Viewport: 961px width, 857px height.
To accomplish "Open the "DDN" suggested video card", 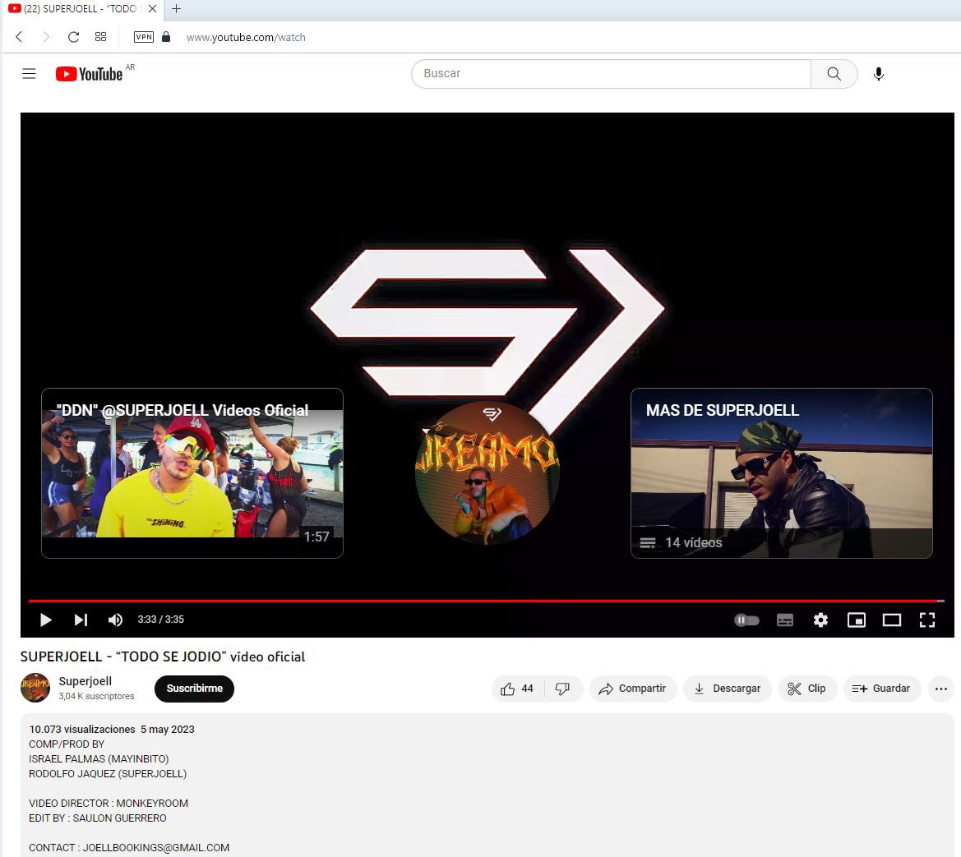I will 192,473.
